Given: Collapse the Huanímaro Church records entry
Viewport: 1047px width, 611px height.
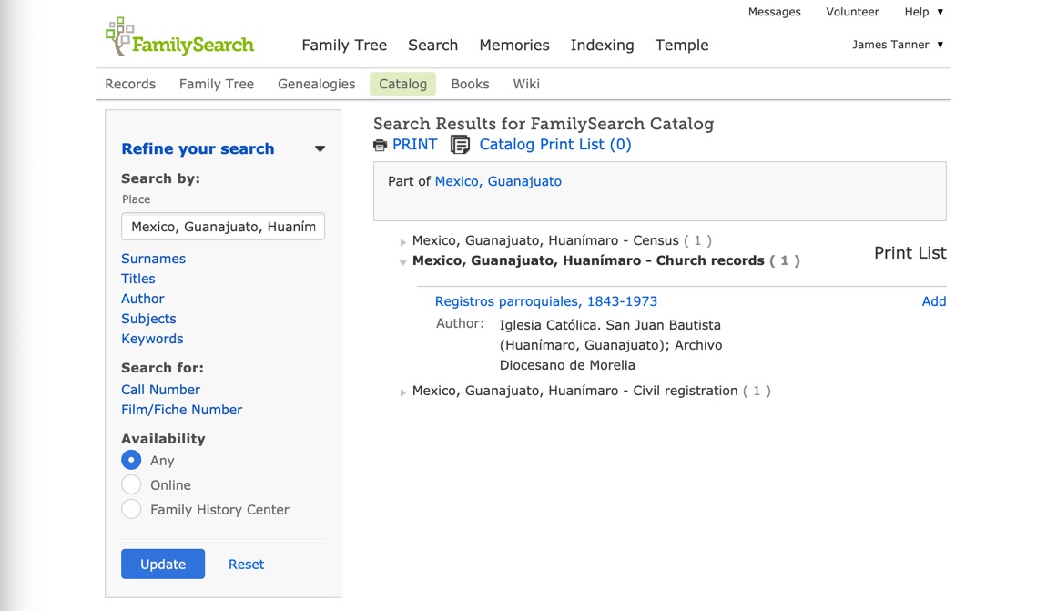Looking at the screenshot, I should [x=403, y=262].
